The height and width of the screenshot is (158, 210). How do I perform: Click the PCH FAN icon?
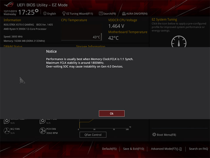click(43, 131)
